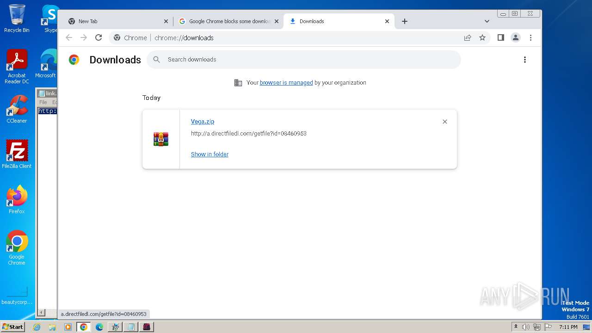The height and width of the screenshot is (333, 592).
Task: Click the Today date heading
Action: [151, 98]
